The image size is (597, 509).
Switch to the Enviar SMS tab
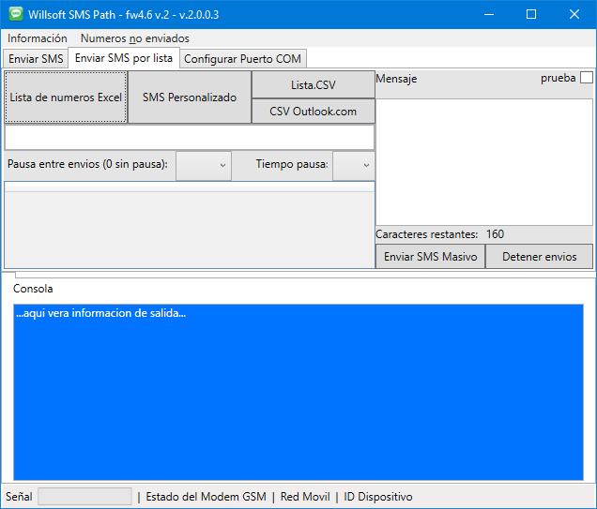pyautogui.click(x=36, y=59)
